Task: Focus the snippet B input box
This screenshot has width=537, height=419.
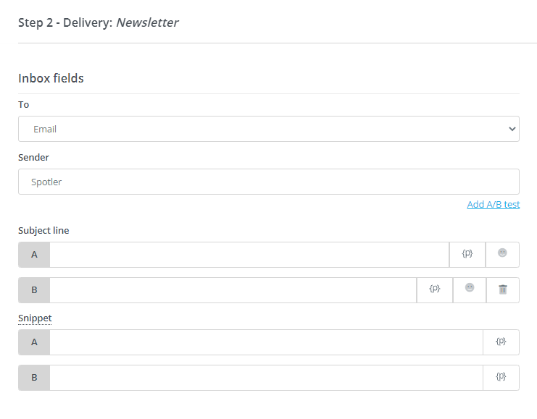Action: (x=266, y=378)
